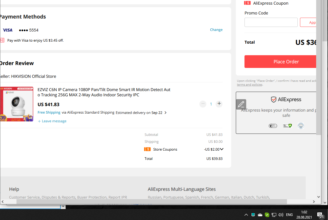Screen dimensions: 328x220
Task: Click the green checkmark tray icon
Action: pyautogui.click(x=267, y=215)
